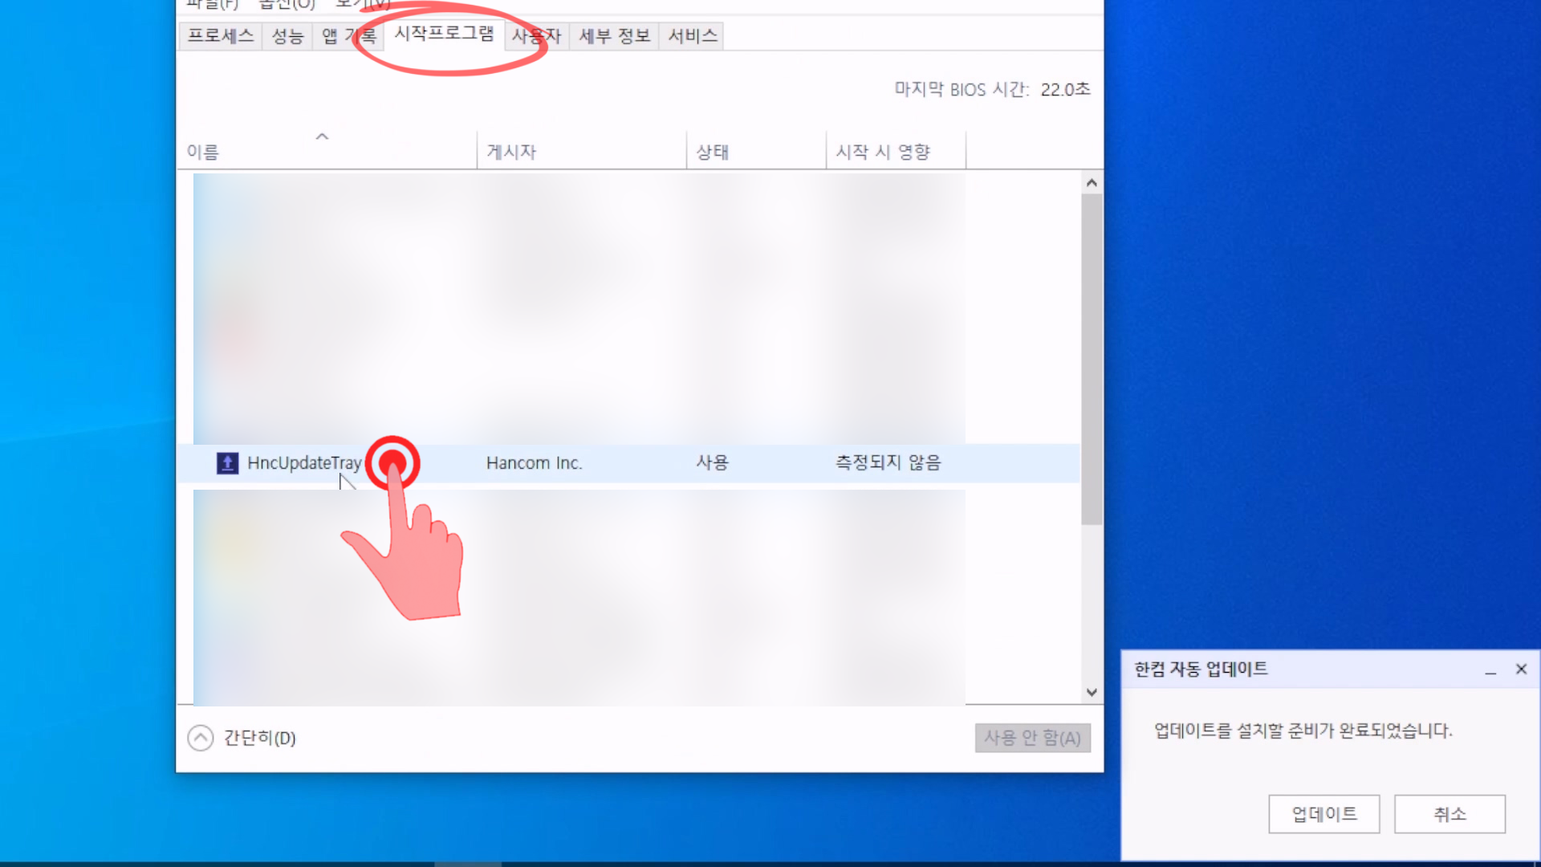This screenshot has height=867, width=1541.
Task: Click the HncUpdateTray app icon
Action: coord(227,463)
